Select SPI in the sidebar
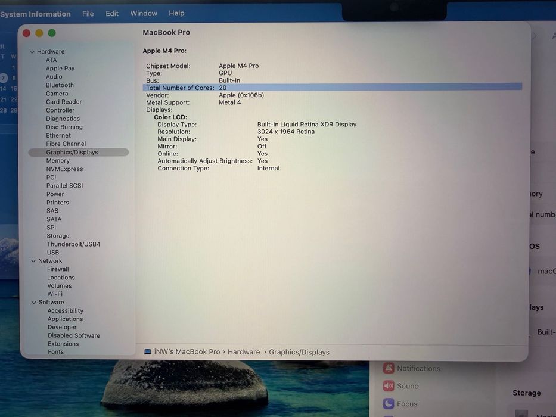The height and width of the screenshot is (417, 556). [x=51, y=228]
